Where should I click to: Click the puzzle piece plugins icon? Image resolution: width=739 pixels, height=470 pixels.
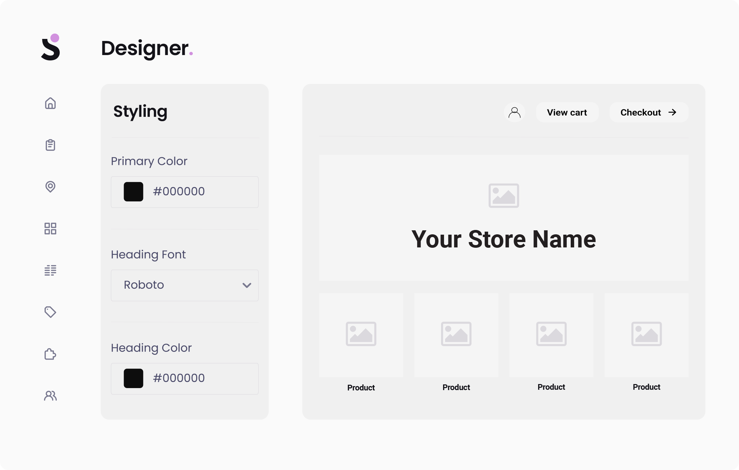[x=50, y=354]
